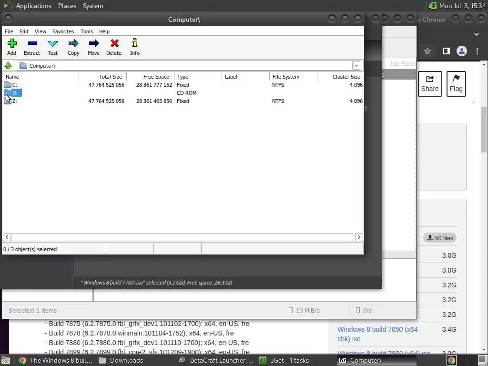Click the Add toolbar icon in 7-Zip
The height and width of the screenshot is (366, 488).
point(12,47)
